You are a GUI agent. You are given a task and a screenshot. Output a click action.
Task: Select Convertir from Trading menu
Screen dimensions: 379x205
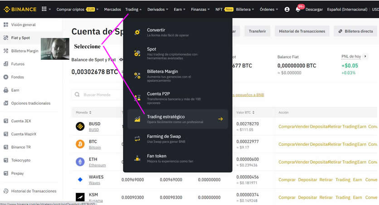click(178, 32)
